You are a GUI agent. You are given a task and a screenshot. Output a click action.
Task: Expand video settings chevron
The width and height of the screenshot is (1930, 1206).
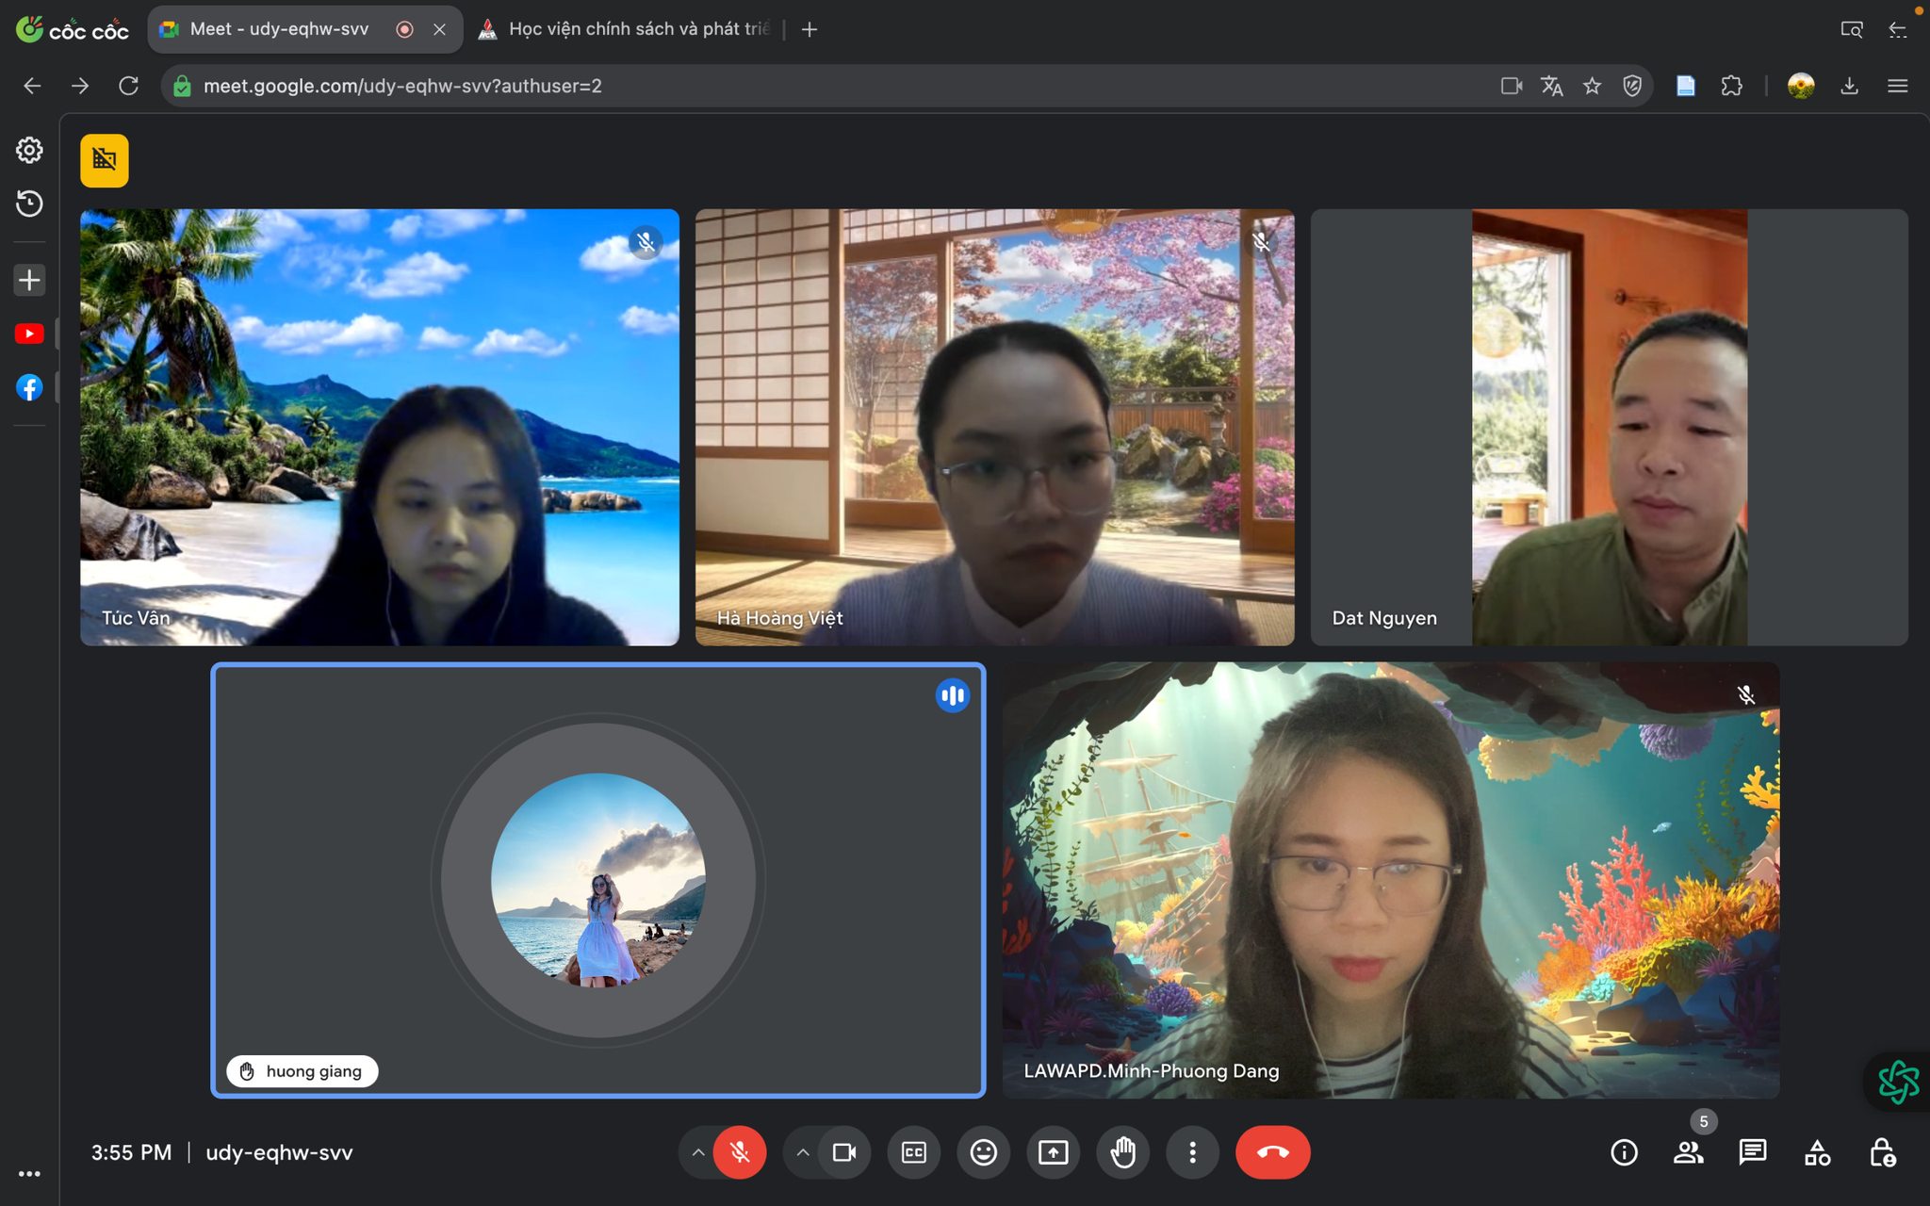[803, 1152]
